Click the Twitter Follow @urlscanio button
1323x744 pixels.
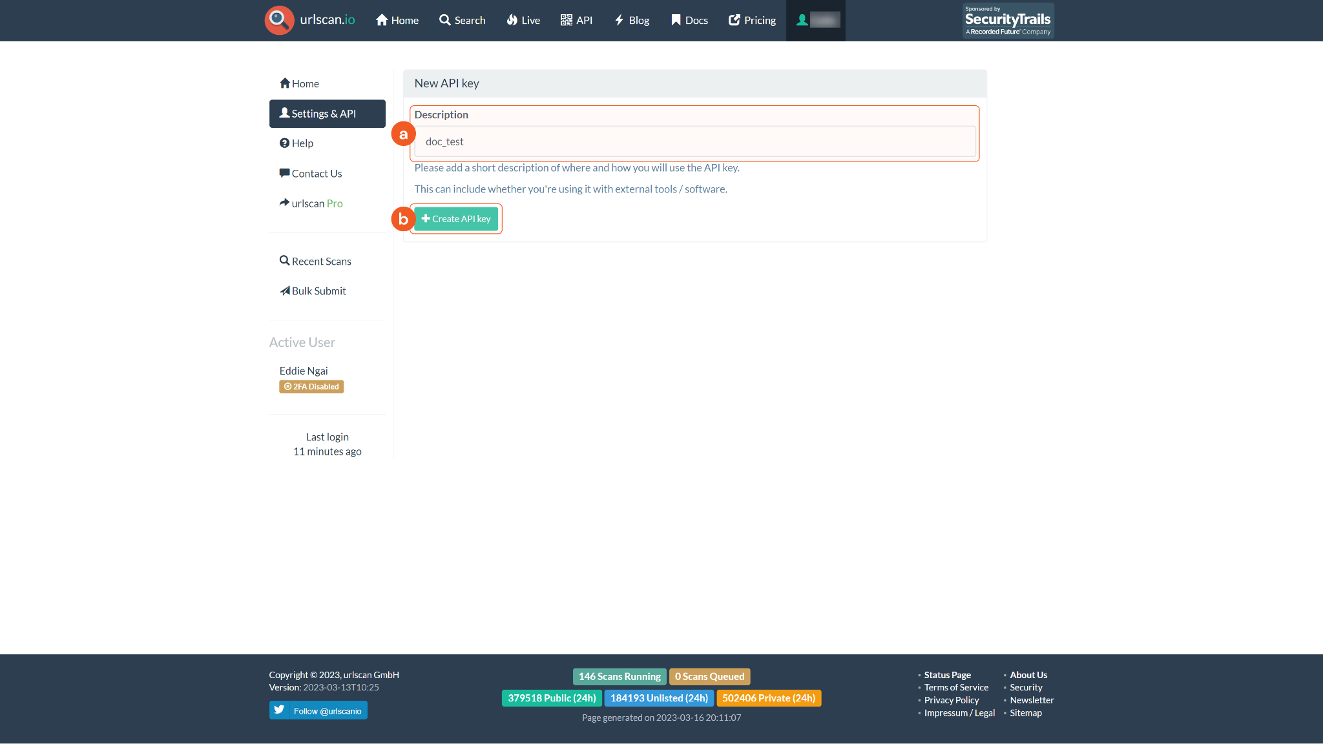point(318,710)
